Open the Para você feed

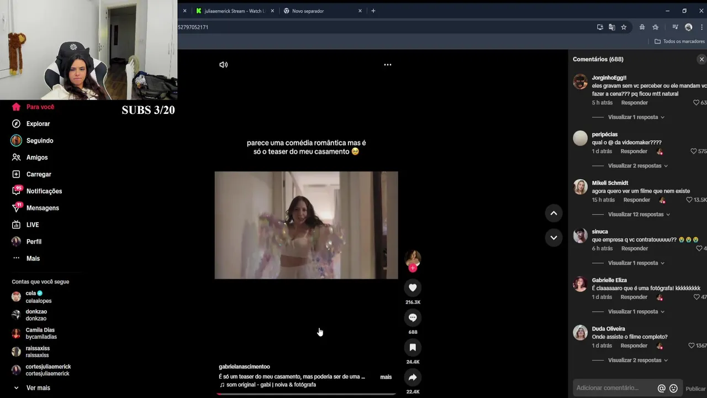tap(34, 107)
